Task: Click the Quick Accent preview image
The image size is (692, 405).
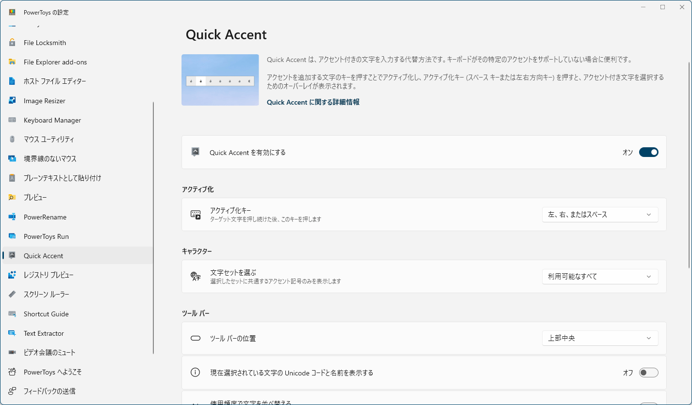Action: (220, 80)
